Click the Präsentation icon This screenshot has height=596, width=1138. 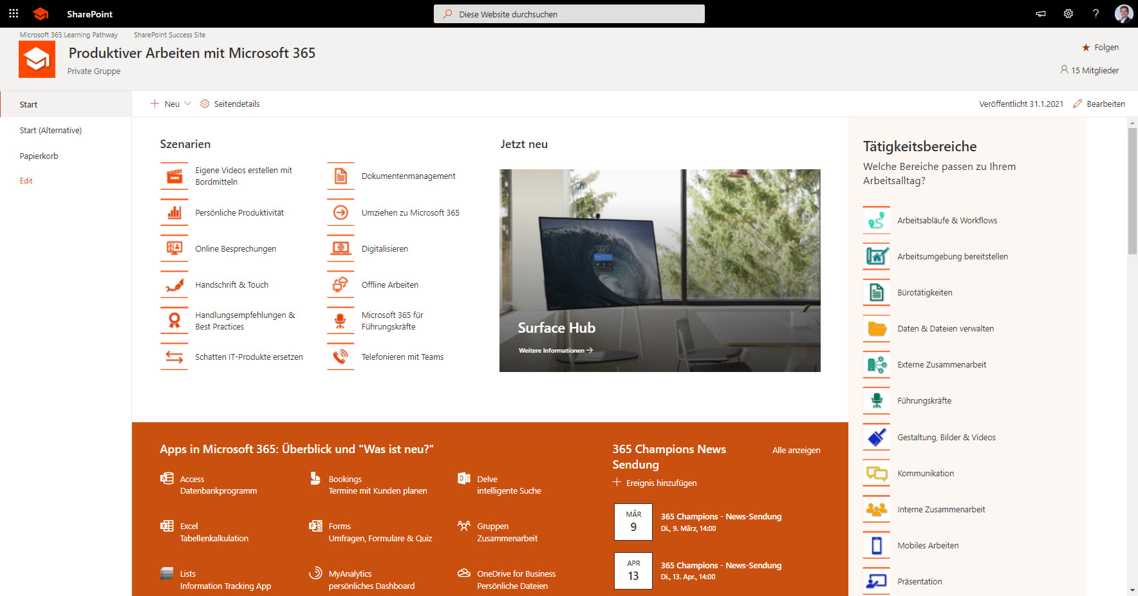pos(877,581)
